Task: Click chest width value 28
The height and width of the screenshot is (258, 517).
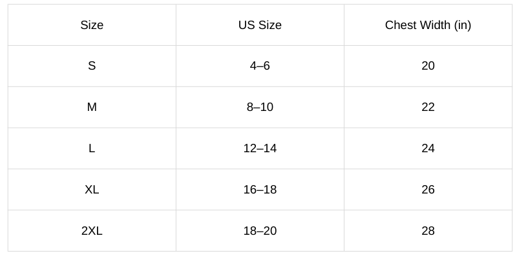Action: click(428, 231)
